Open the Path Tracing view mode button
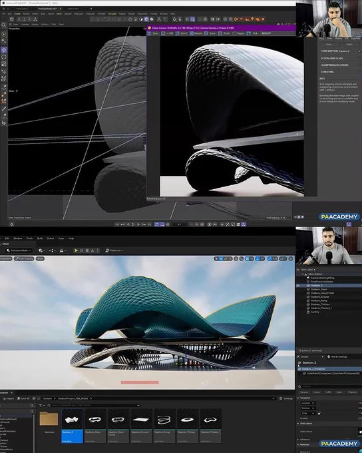The height and width of the screenshot is (453, 362). point(24,258)
